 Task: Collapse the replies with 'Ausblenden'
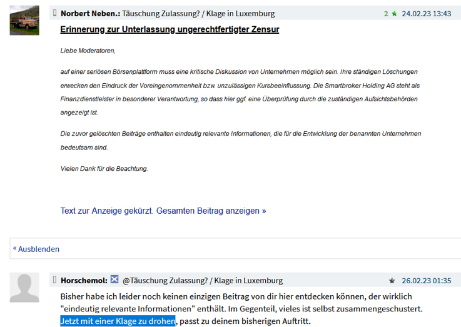39,249
